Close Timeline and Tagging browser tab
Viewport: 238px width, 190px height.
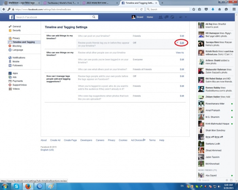156,3
